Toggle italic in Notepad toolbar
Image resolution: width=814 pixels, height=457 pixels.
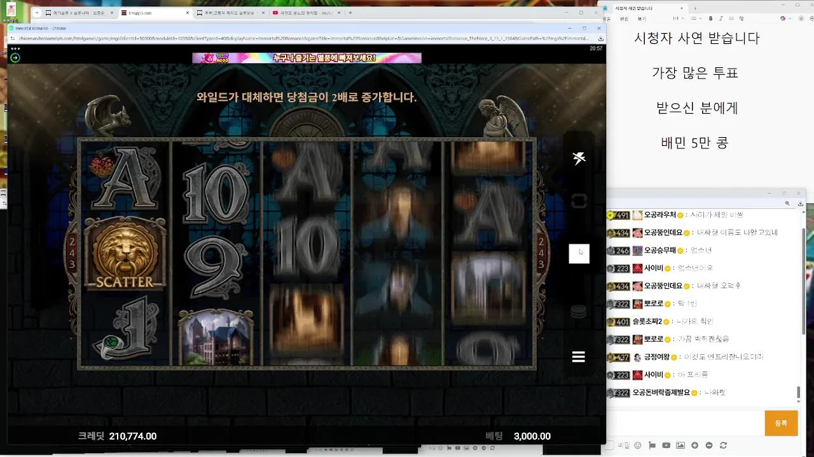pyautogui.click(x=721, y=18)
